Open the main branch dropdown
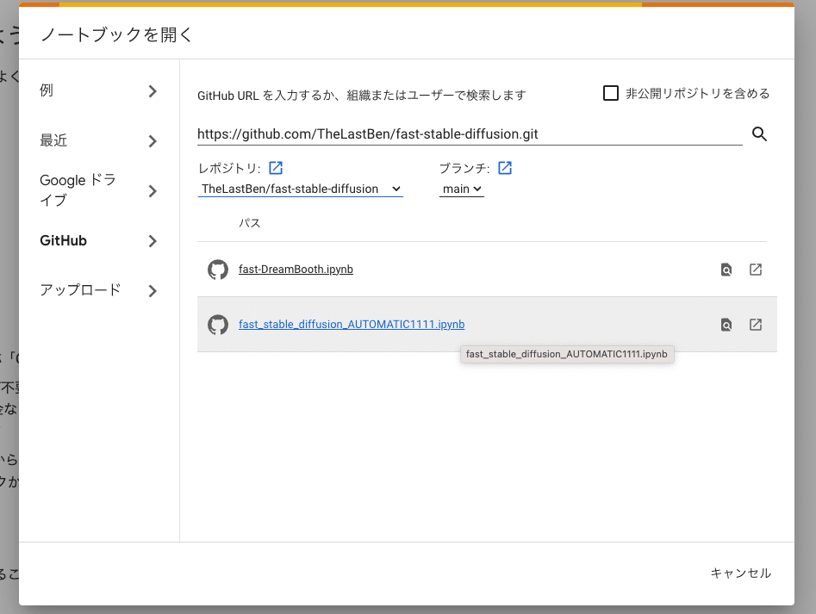The width and height of the screenshot is (816, 614). 462,189
